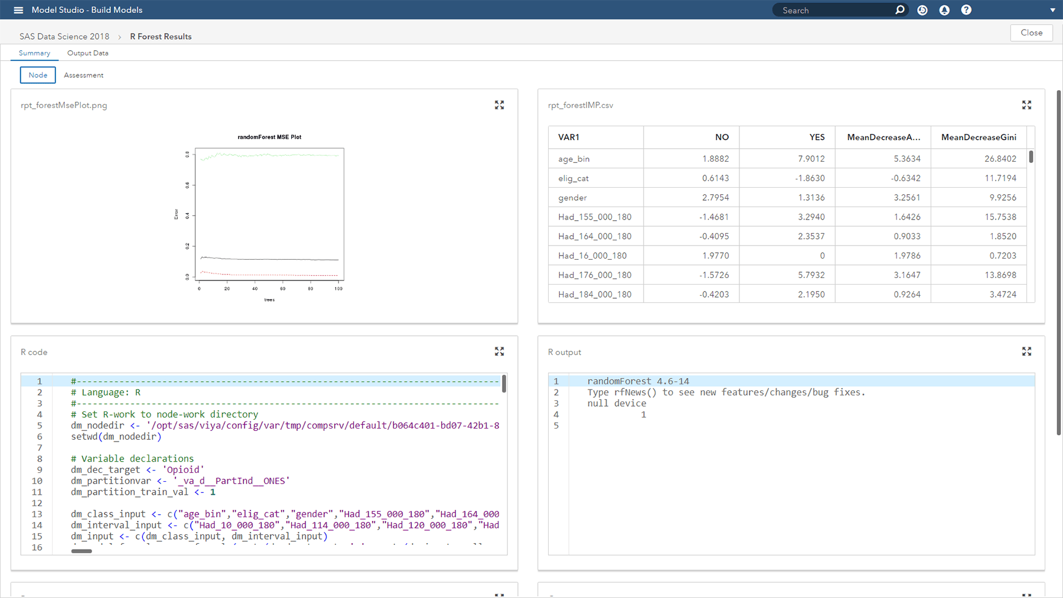Screen dimensions: 1063x598
Task: Click the R Forest Results breadcrumb title
Action: click(x=161, y=37)
